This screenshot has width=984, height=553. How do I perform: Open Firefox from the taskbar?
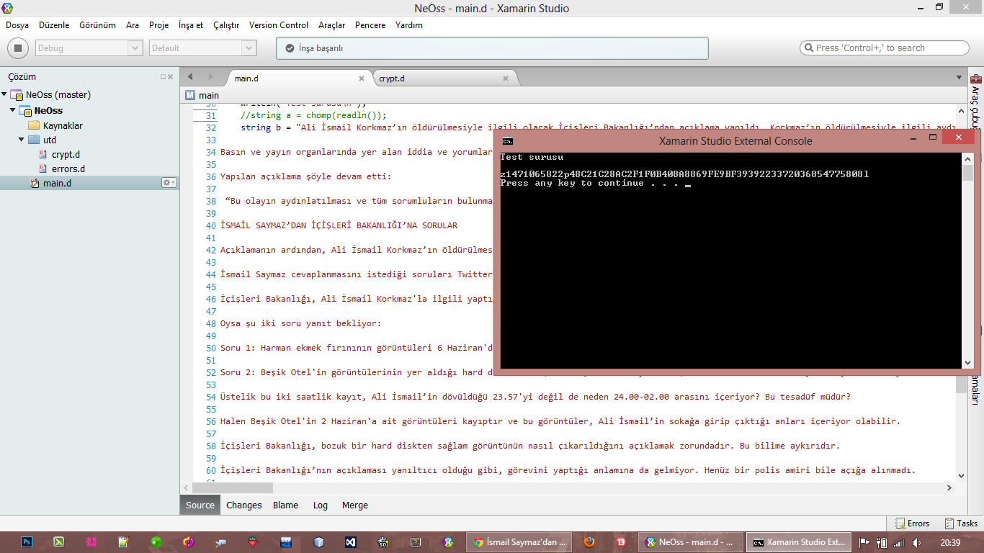click(x=589, y=542)
